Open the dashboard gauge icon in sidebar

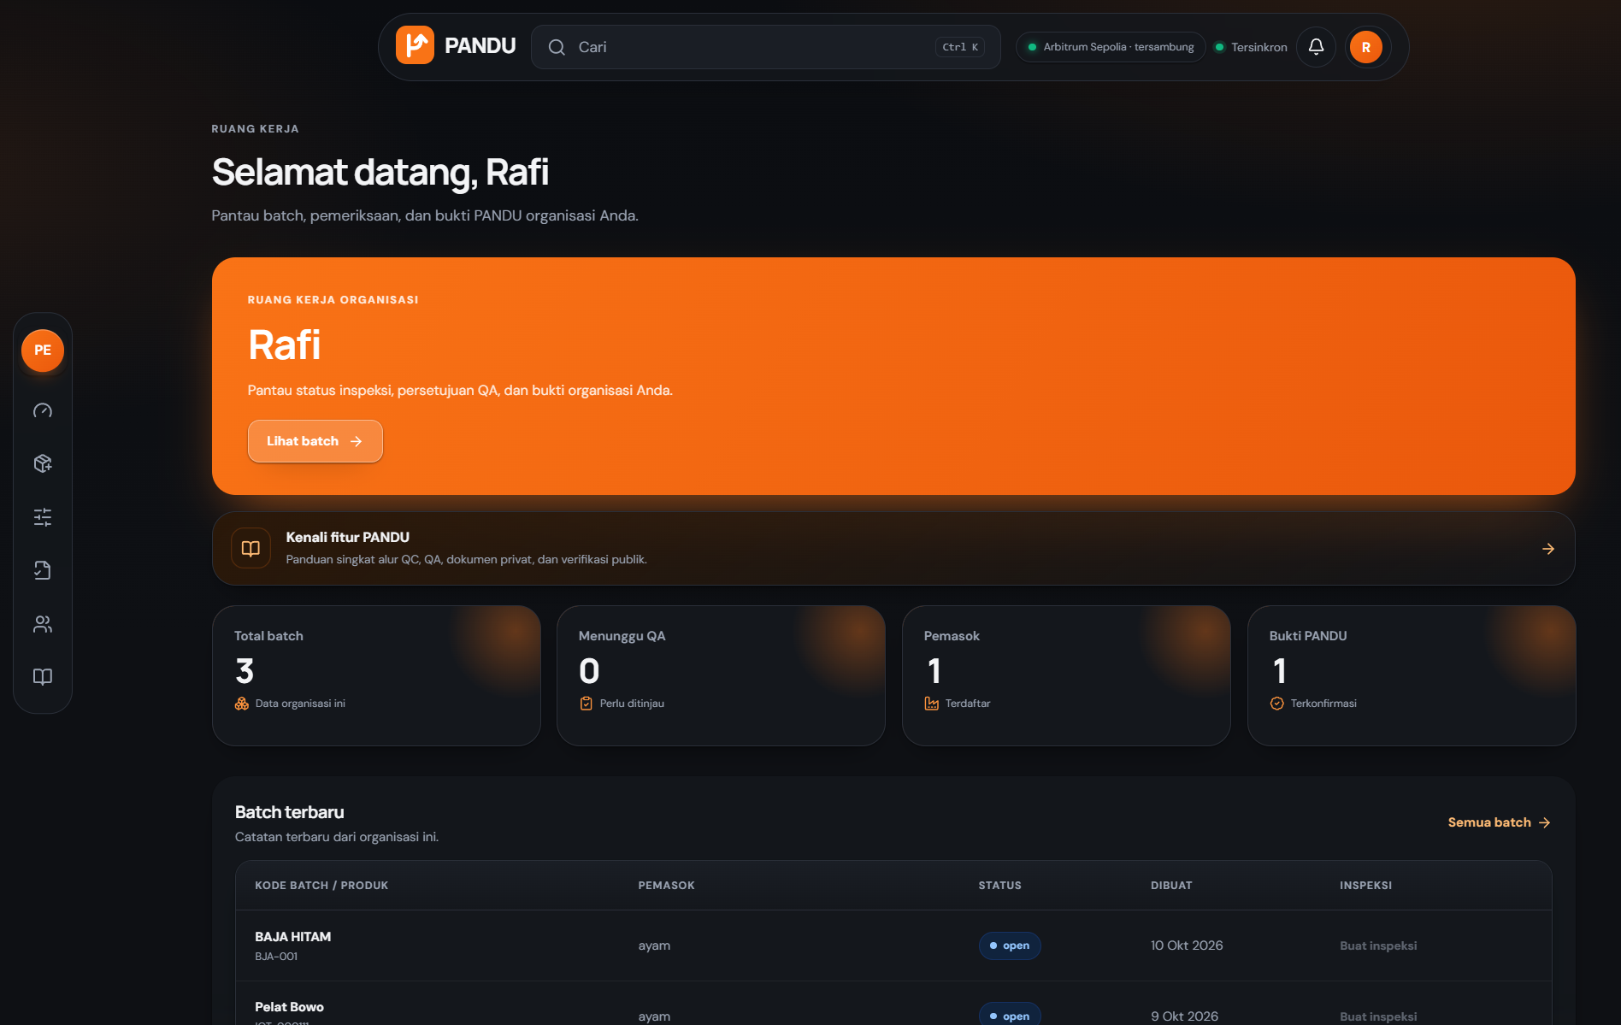[43, 411]
